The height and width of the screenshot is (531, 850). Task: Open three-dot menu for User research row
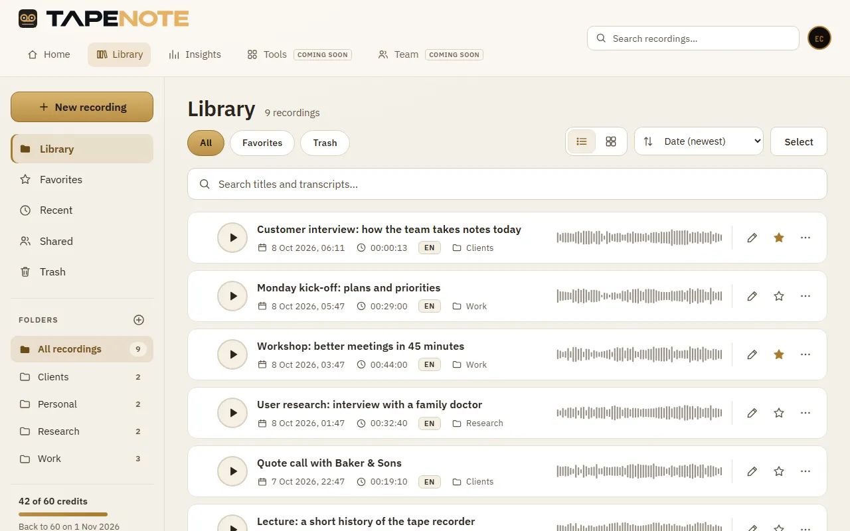806,413
